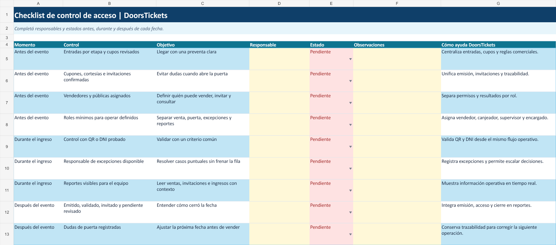Expand Estado dropdown for Emitido, validado row
Image resolution: width=556 pixels, height=245 pixels.
(350, 212)
